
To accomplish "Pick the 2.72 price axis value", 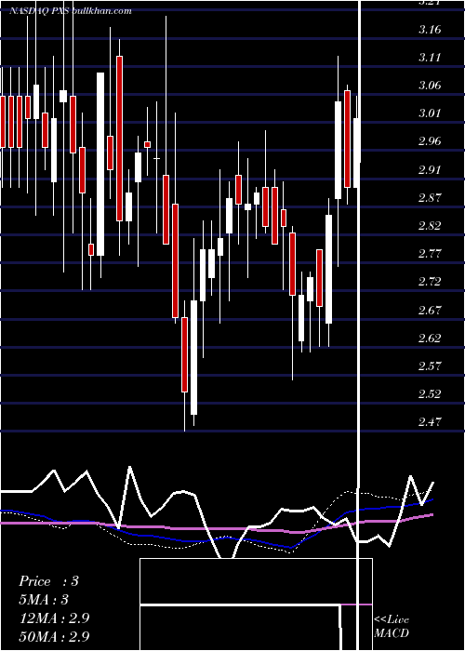I will point(430,283).
